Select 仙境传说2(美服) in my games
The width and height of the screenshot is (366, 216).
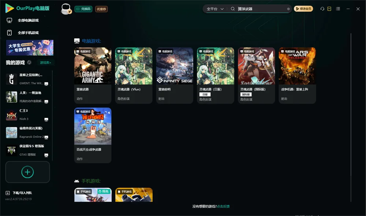click(x=27, y=133)
